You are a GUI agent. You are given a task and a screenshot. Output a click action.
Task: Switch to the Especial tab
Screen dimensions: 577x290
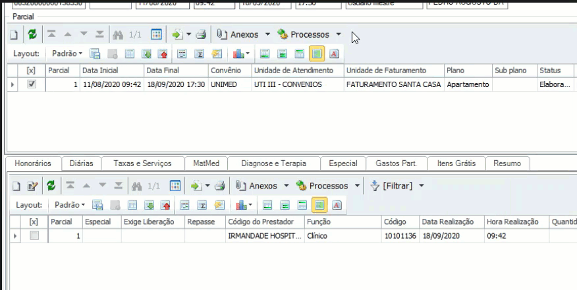[343, 163]
